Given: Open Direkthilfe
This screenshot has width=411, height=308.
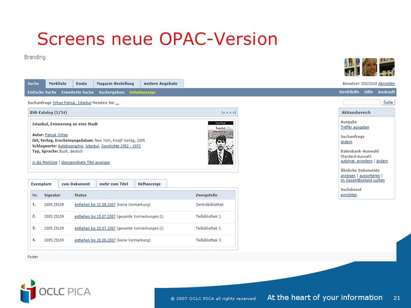Looking at the screenshot, I should (349, 92).
